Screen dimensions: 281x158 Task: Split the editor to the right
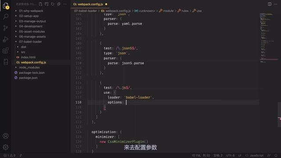[270, 4]
